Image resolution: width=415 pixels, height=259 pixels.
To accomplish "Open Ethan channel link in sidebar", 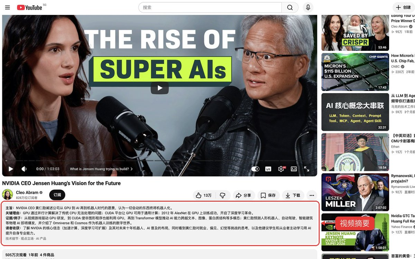I will pyautogui.click(x=395, y=147).
